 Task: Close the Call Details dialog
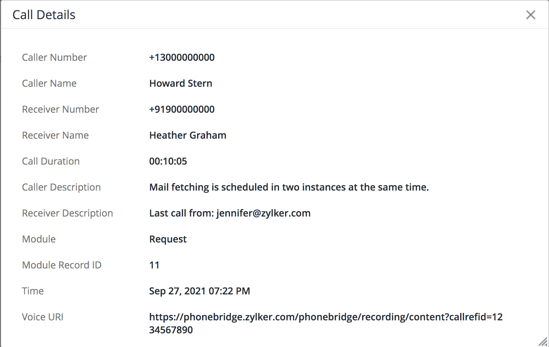[531, 15]
